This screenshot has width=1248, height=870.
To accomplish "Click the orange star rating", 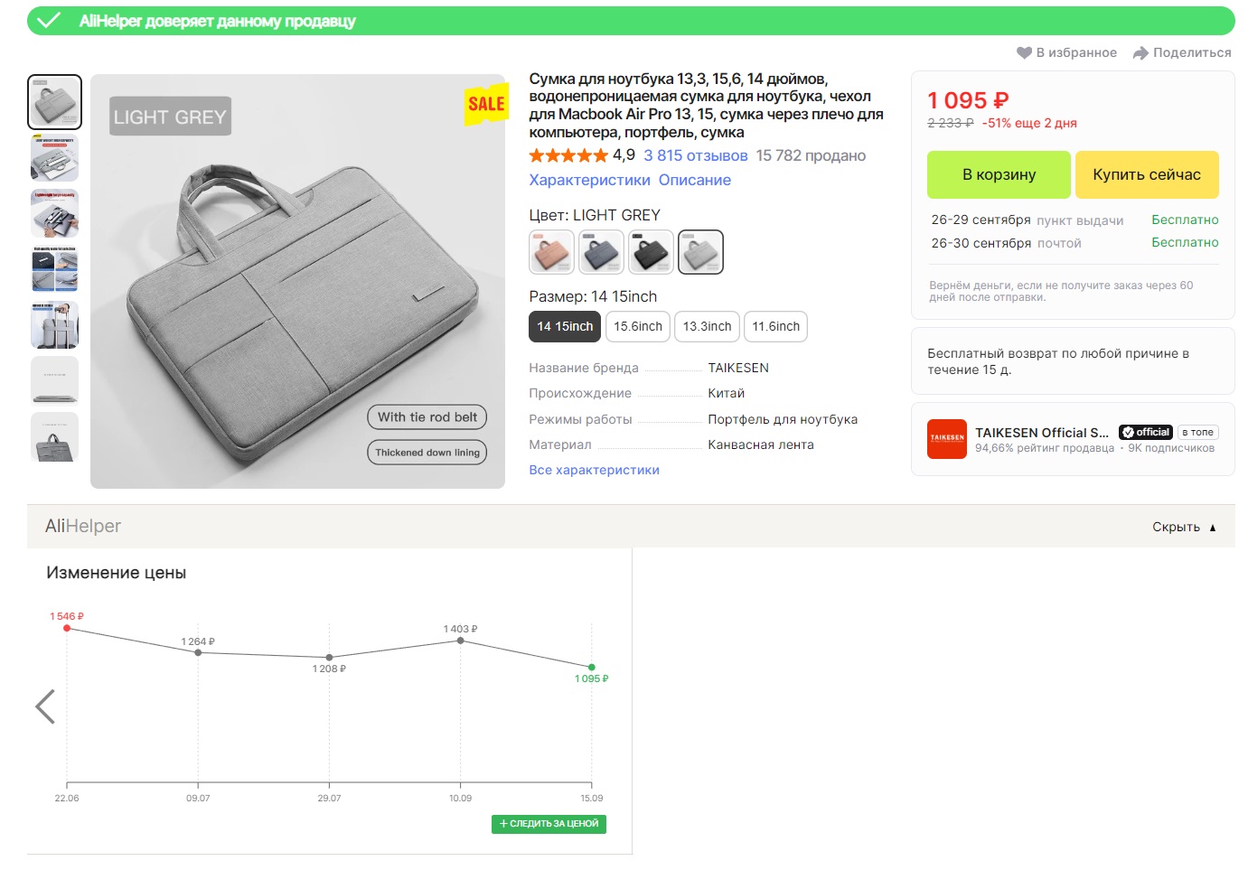I will 568,155.
